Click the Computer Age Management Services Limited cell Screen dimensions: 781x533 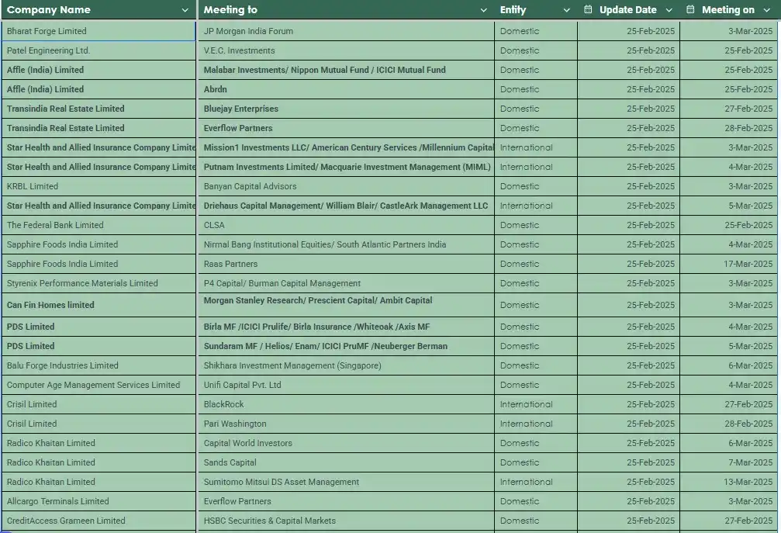98,385
